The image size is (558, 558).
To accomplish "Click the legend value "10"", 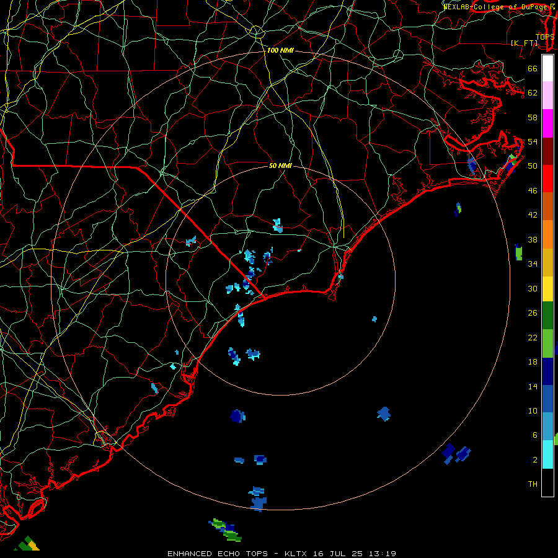I will [x=533, y=410].
